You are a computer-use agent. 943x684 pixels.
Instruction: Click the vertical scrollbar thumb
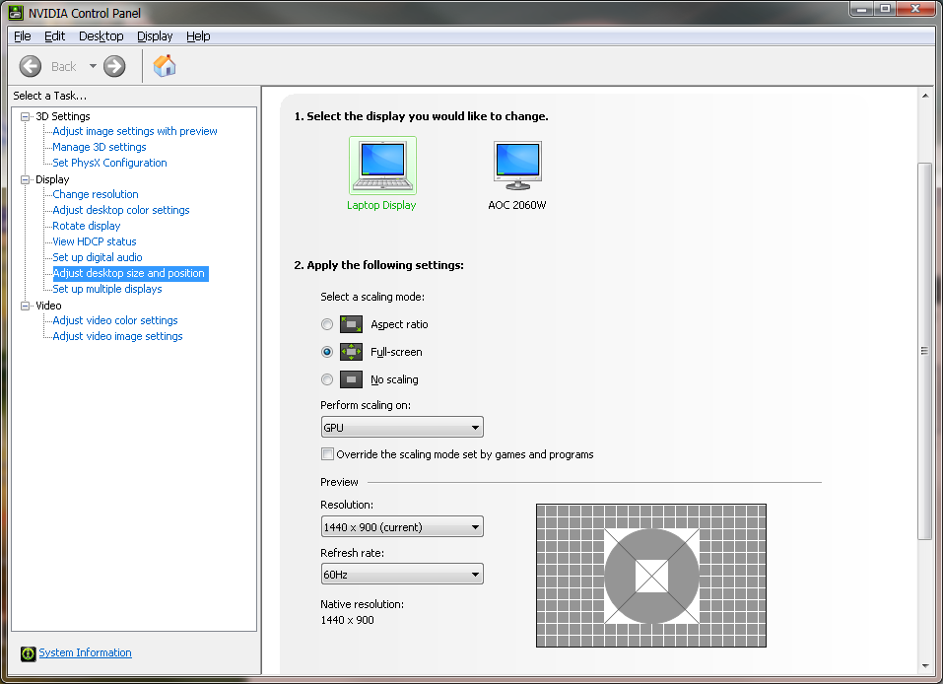(924, 351)
